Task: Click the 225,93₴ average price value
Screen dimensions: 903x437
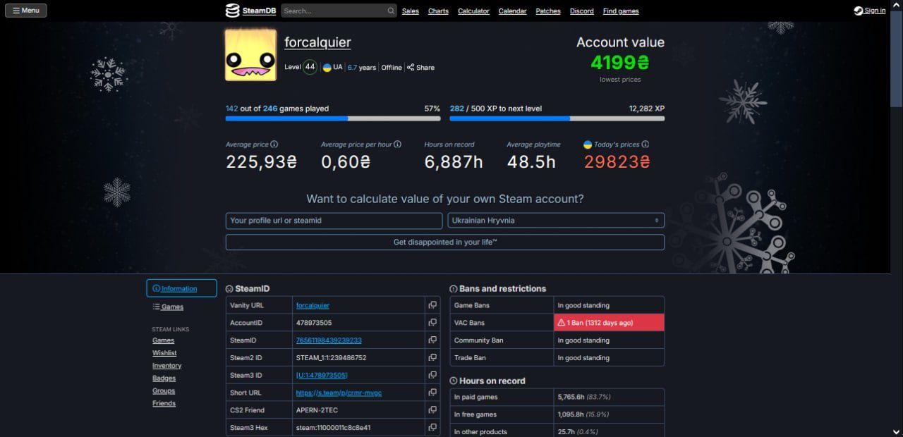Action: (261, 162)
